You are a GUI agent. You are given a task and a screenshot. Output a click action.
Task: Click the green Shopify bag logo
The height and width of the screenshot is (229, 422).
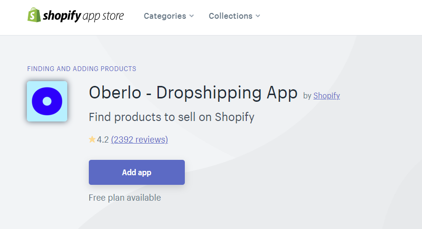pos(34,15)
